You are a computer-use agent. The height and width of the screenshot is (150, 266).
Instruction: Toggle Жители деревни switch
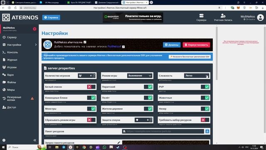(148, 109)
